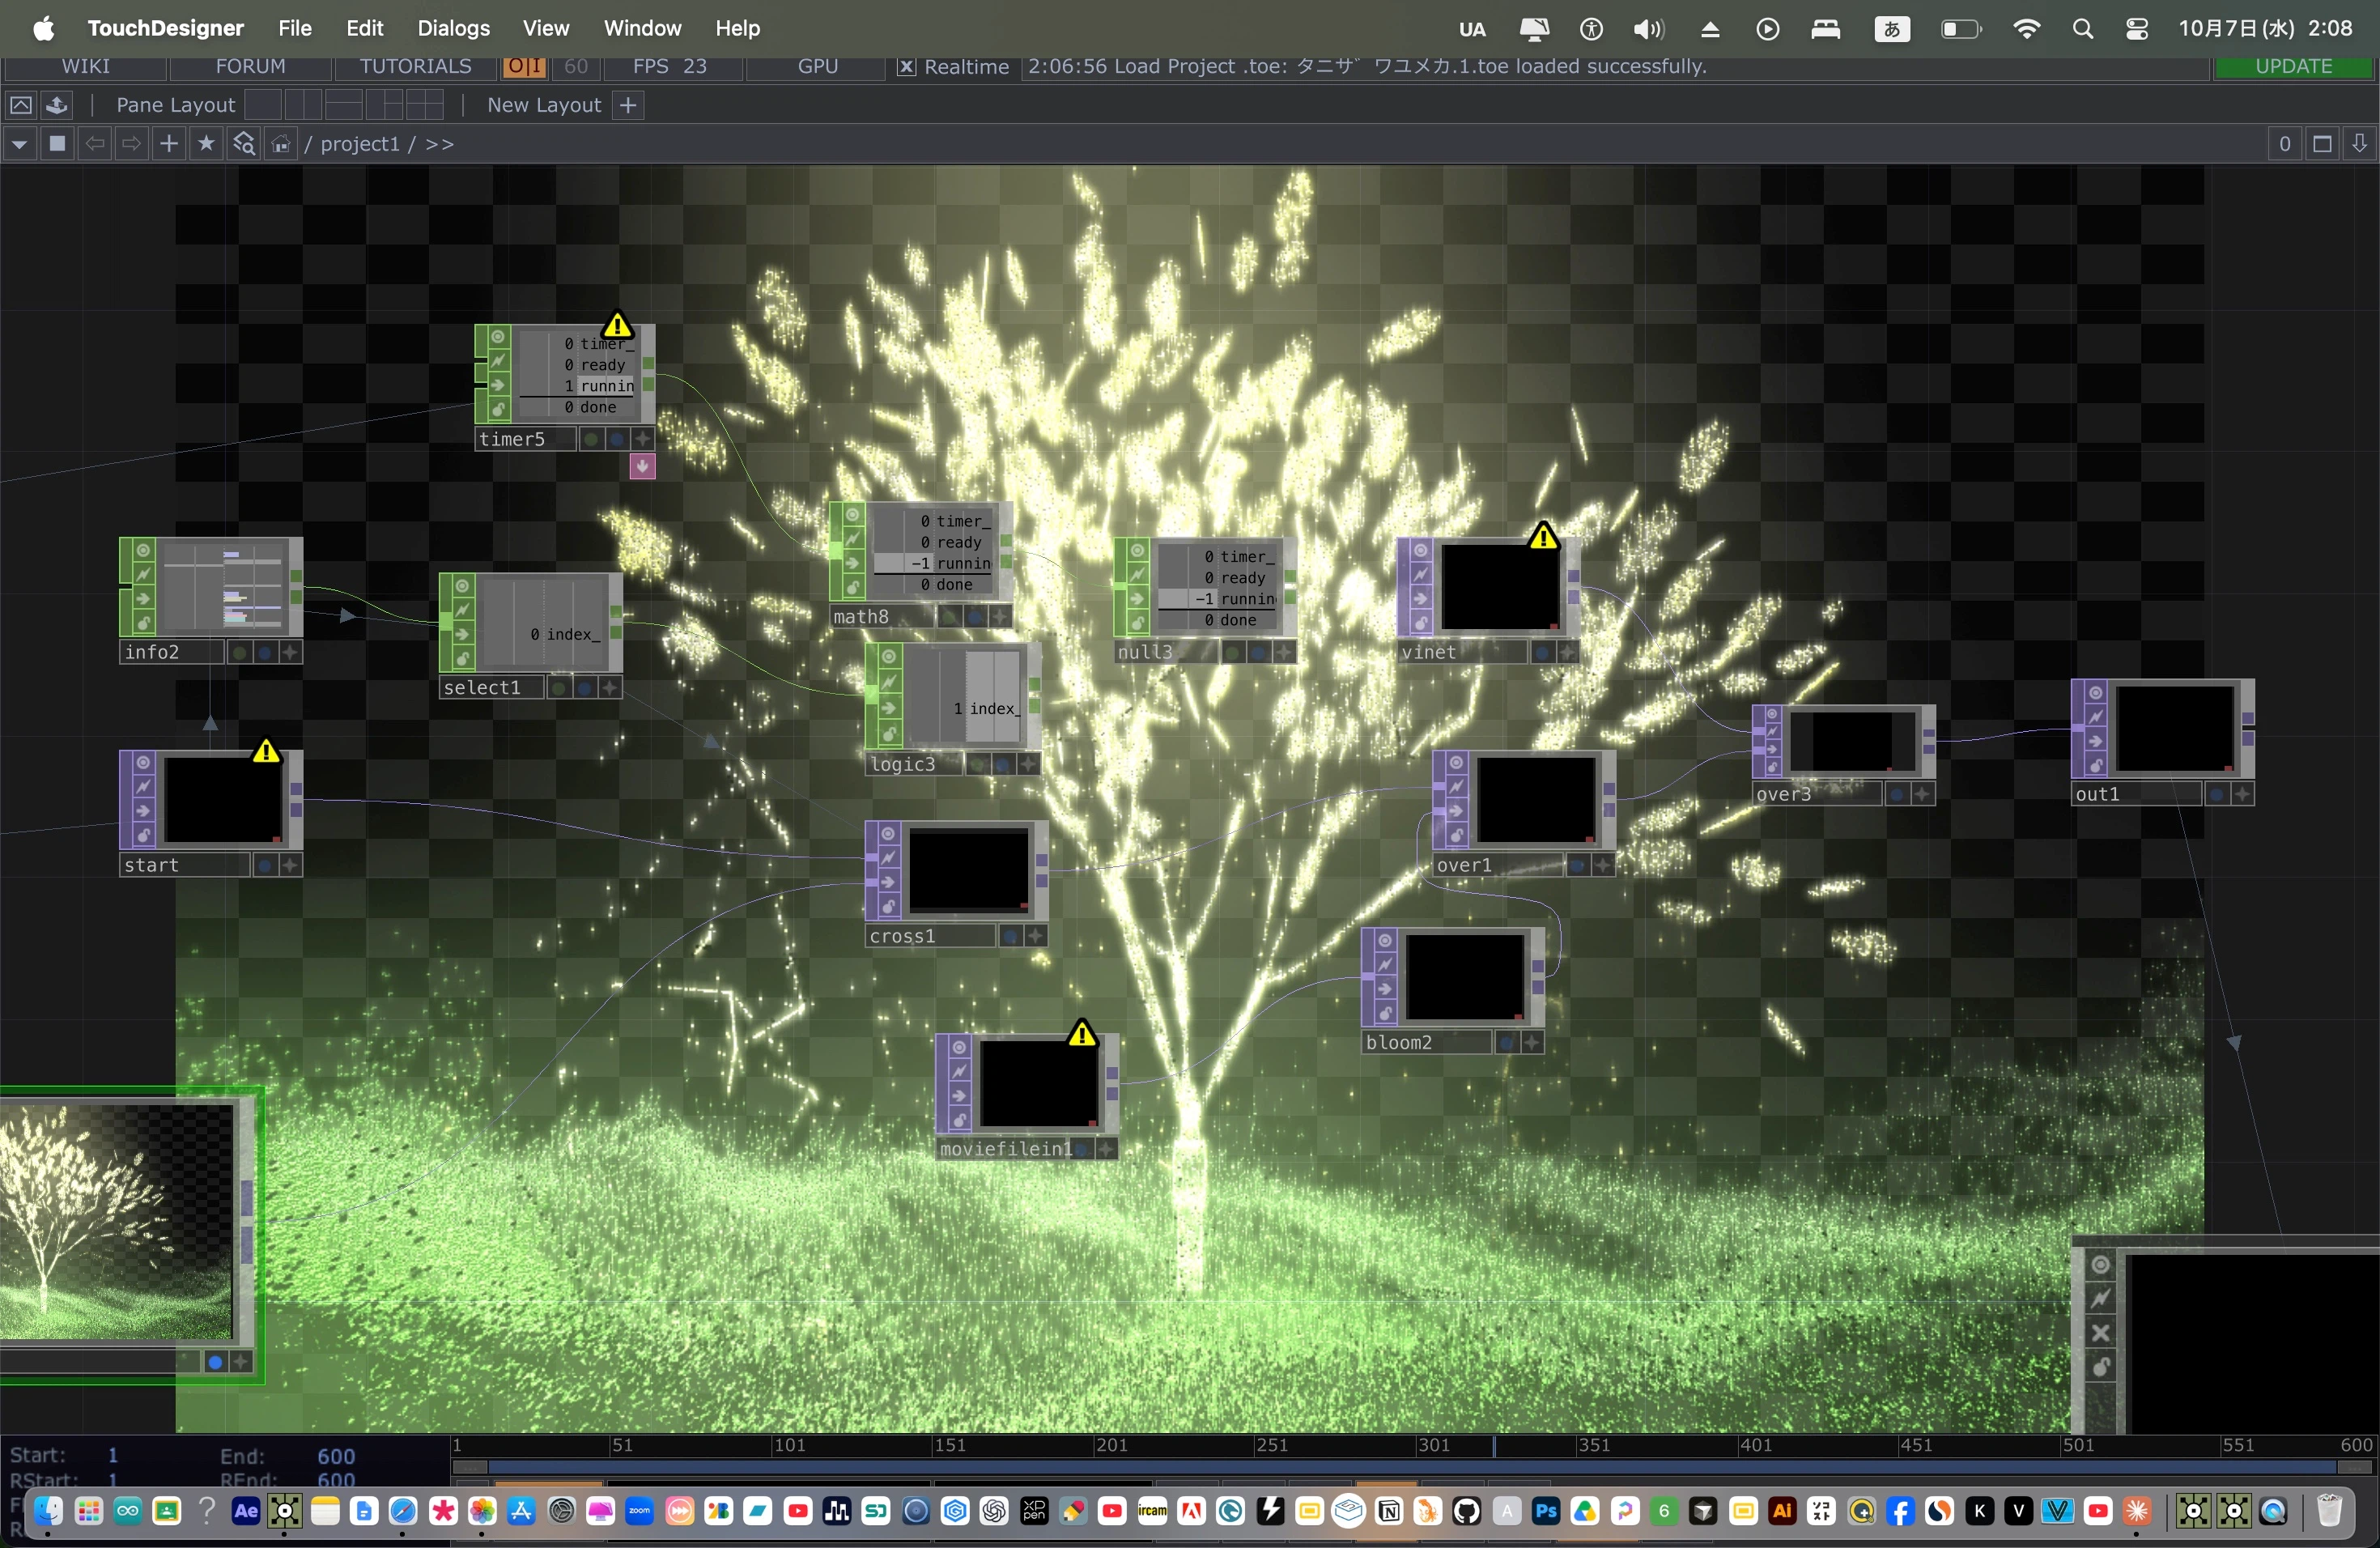Toggle display flag on out1 node
2380x1548 pixels.
point(2217,794)
